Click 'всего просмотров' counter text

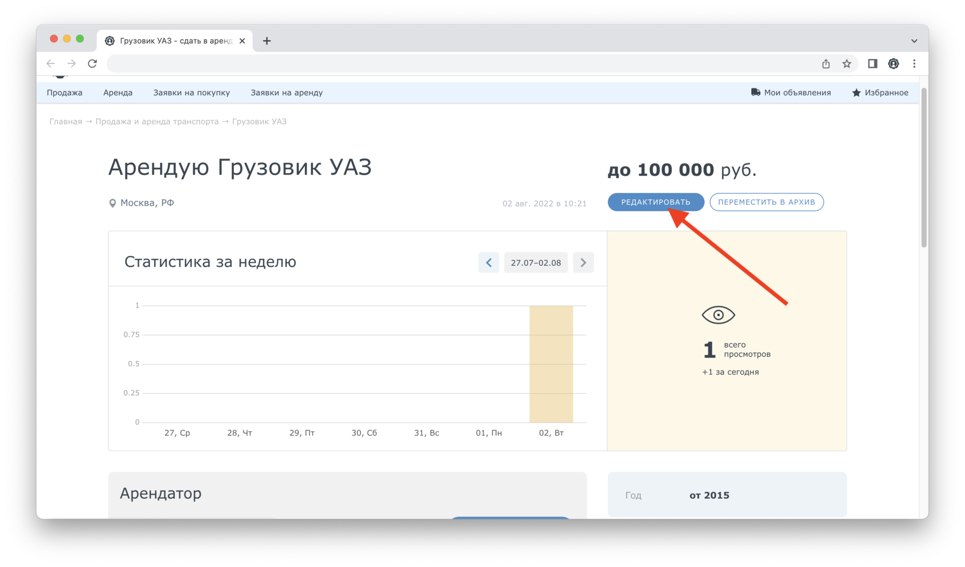[747, 349]
